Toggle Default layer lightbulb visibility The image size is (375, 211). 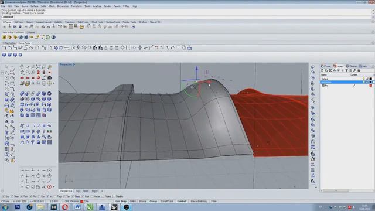pos(363,79)
